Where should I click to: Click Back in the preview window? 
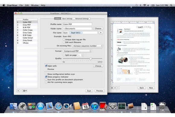(x=142, y=88)
